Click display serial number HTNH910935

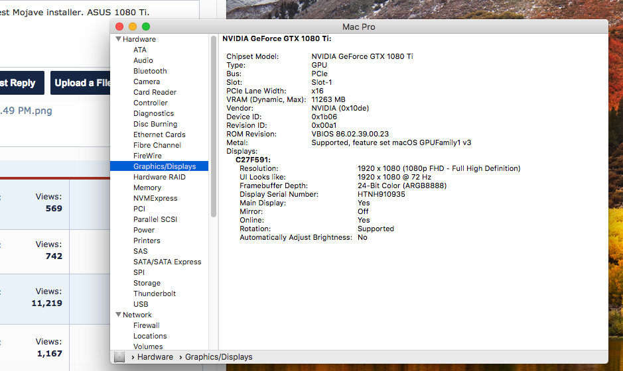point(381,194)
